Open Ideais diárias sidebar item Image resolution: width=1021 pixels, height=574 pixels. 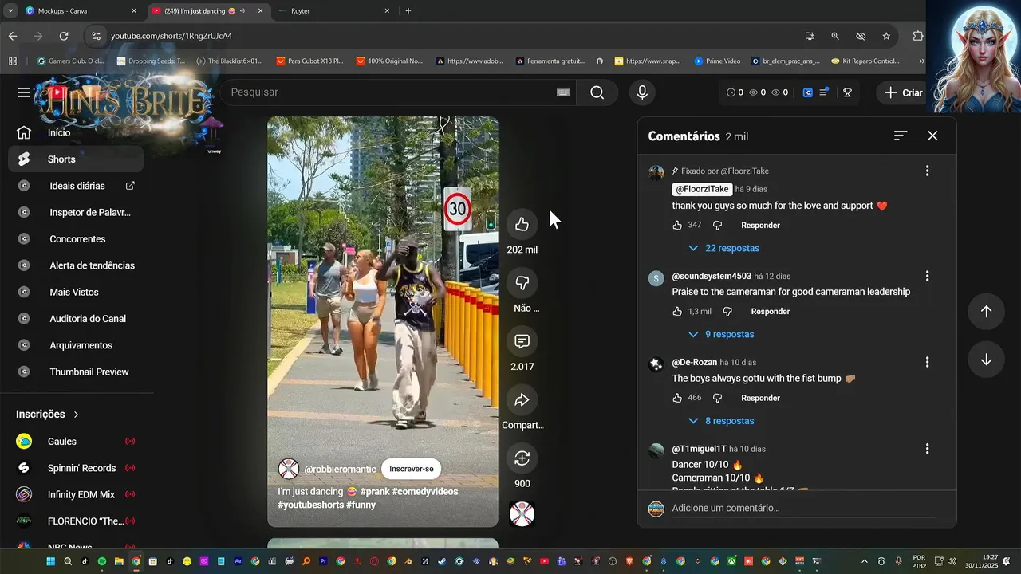point(76,186)
